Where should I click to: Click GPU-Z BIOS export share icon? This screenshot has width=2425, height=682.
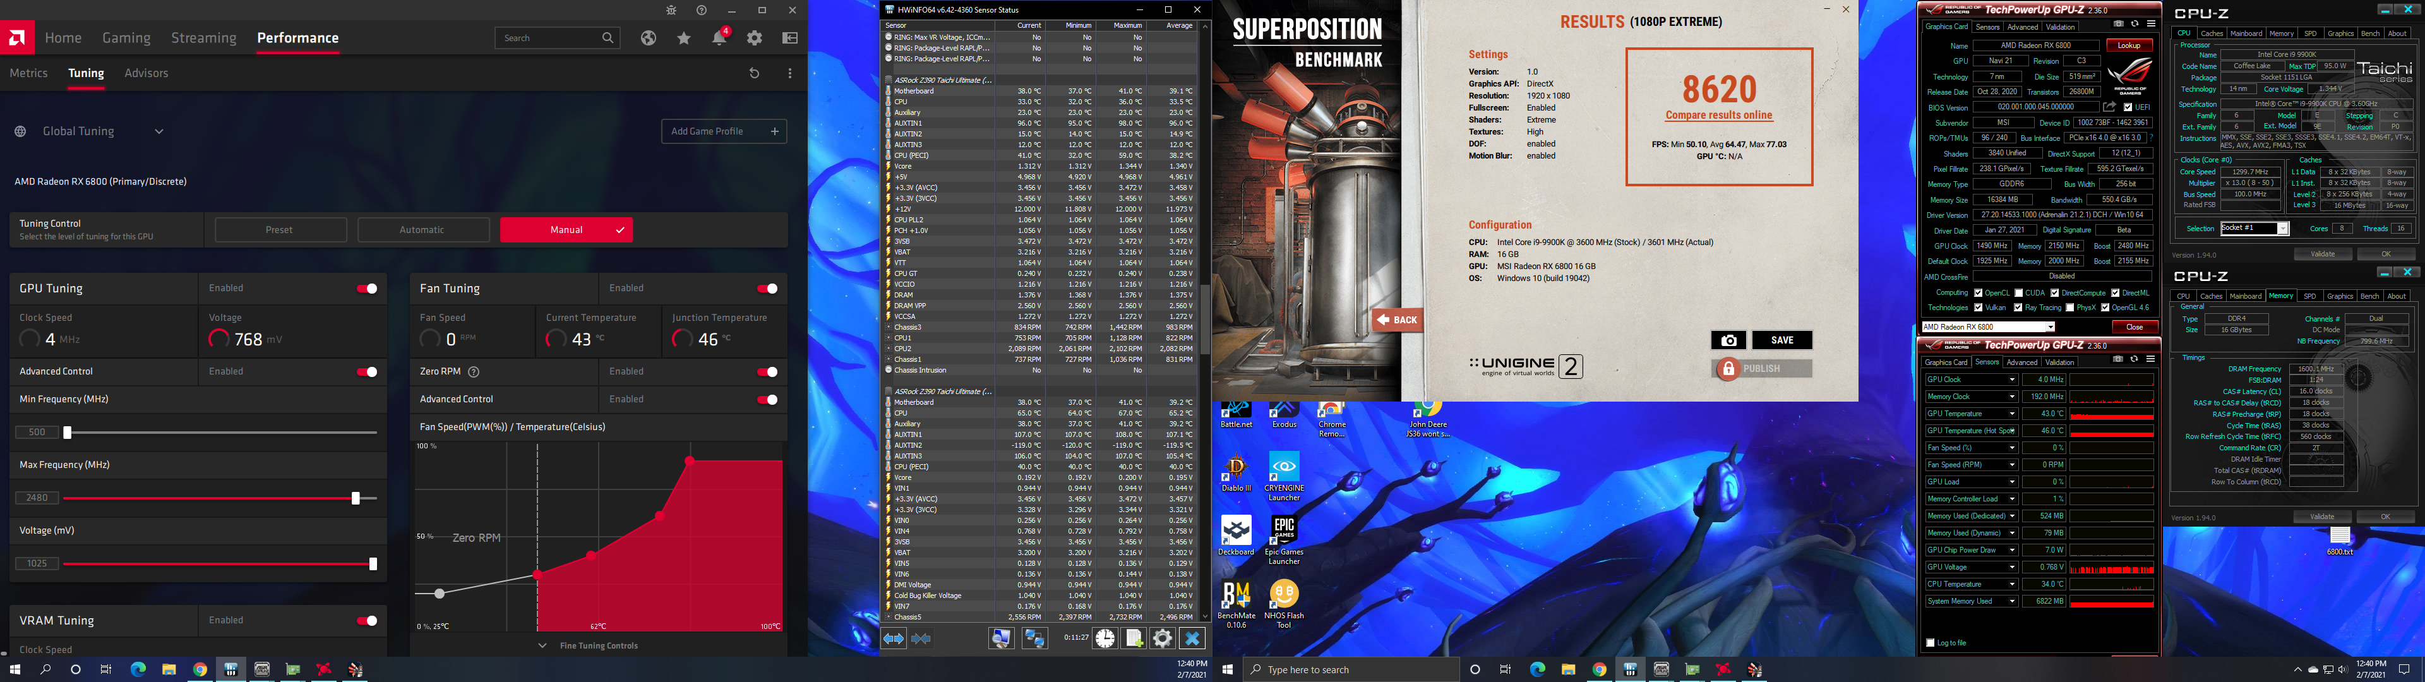pyautogui.click(x=2110, y=107)
